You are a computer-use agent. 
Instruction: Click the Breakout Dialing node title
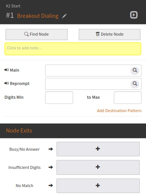coord(38,16)
